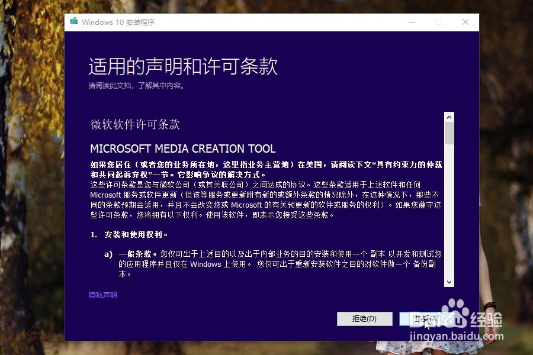Click the window title Windows 10 安装程序
The height and width of the screenshot is (355, 533).
coord(118,22)
